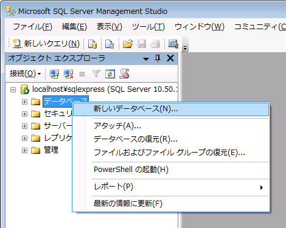286x228 pixels.
Task: Click the データベース folder icon
Action: coord(36,102)
